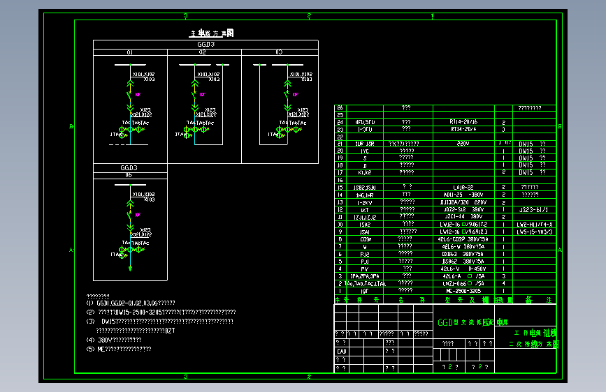Select the 1HG,1HR symbol cell

(x=364, y=195)
